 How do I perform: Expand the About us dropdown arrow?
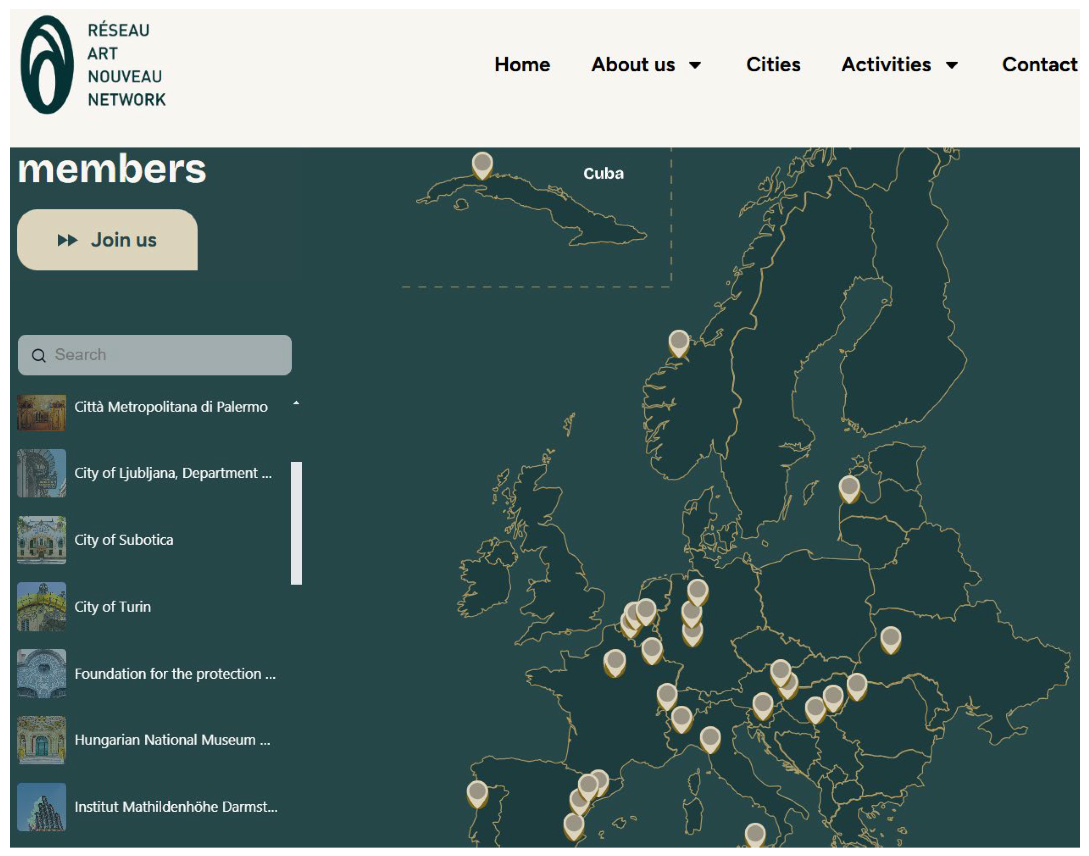695,65
